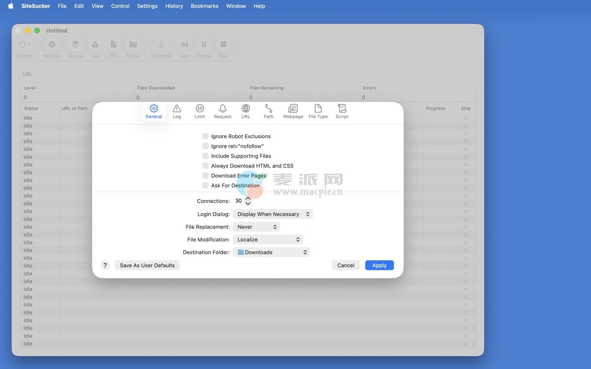Click the Connections stepper arrows
Image resolution: width=591 pixels, height=369 pixels.
pos(248,201)
